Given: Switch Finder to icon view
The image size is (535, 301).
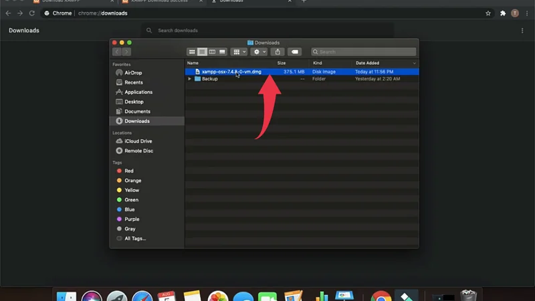Looking at the screenshot, I should point(192,52).
